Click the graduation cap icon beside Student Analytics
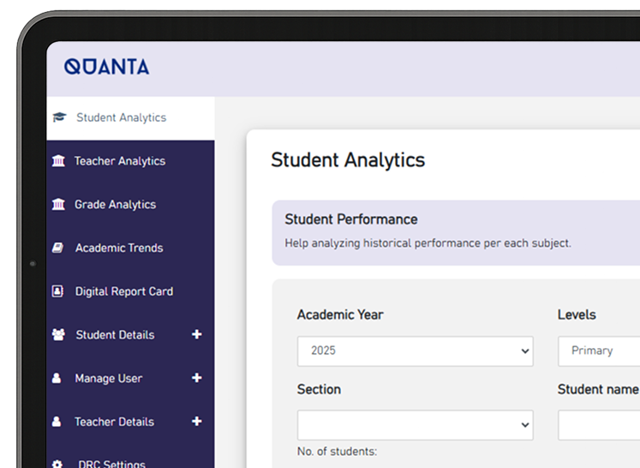The image size is (640, 468). (60, 117)
